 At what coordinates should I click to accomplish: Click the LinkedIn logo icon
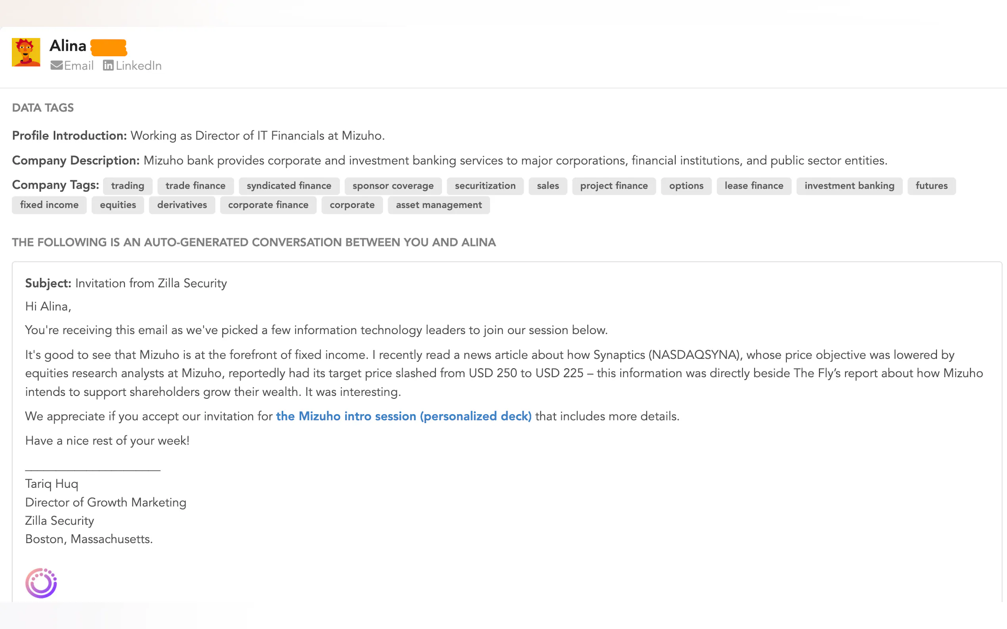[x=108, y=65]
